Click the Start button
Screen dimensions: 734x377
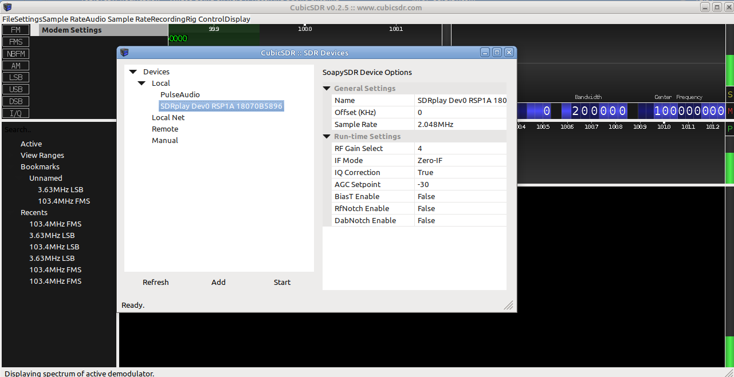282,282
